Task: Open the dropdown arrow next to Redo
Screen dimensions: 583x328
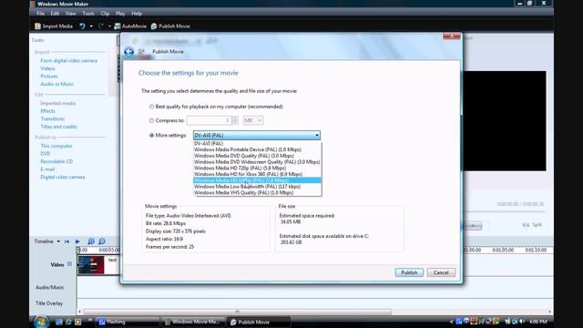Action: click(x=109, y=26)
